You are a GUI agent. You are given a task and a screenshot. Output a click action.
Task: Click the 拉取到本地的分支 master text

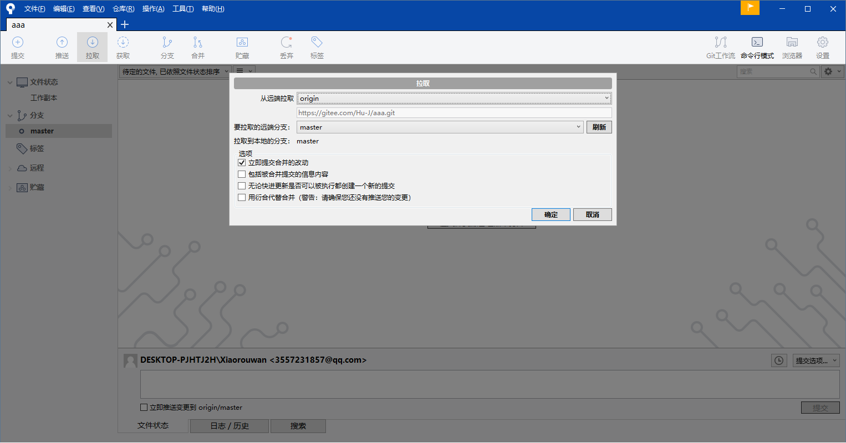tap(308, 141)
